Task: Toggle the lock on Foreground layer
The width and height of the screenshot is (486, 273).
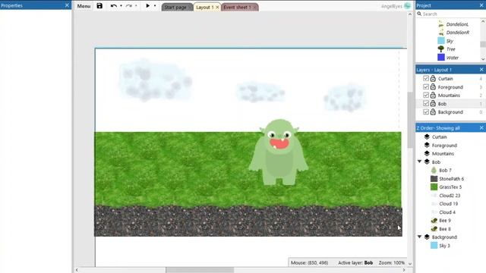Action: tap(433, 86)
